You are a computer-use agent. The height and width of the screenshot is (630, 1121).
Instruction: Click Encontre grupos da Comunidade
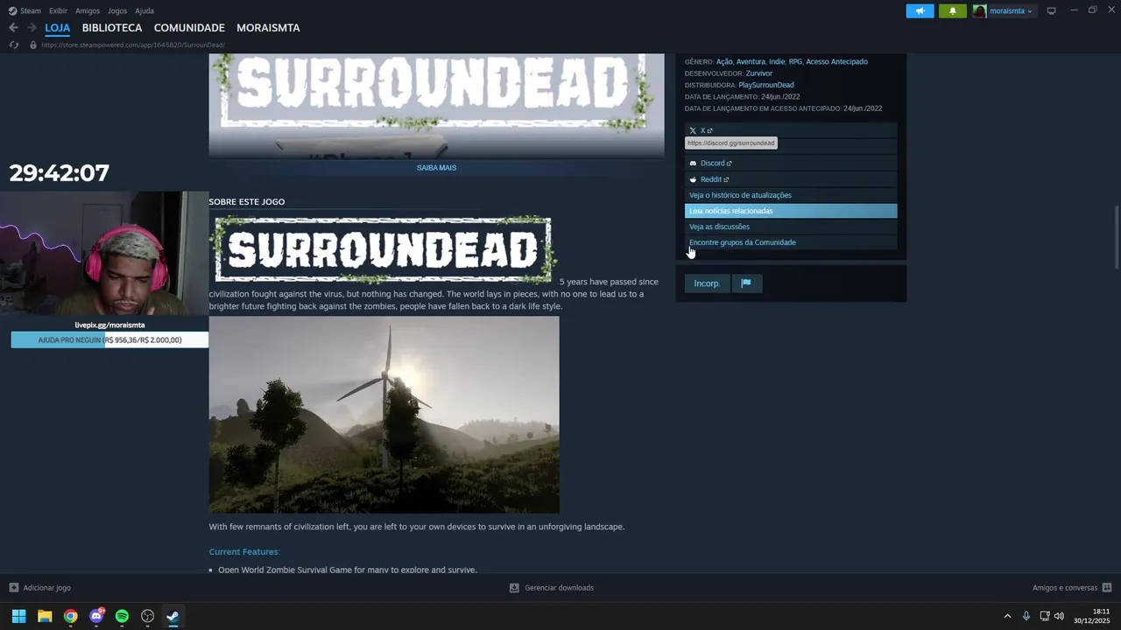tap(791, 242)
